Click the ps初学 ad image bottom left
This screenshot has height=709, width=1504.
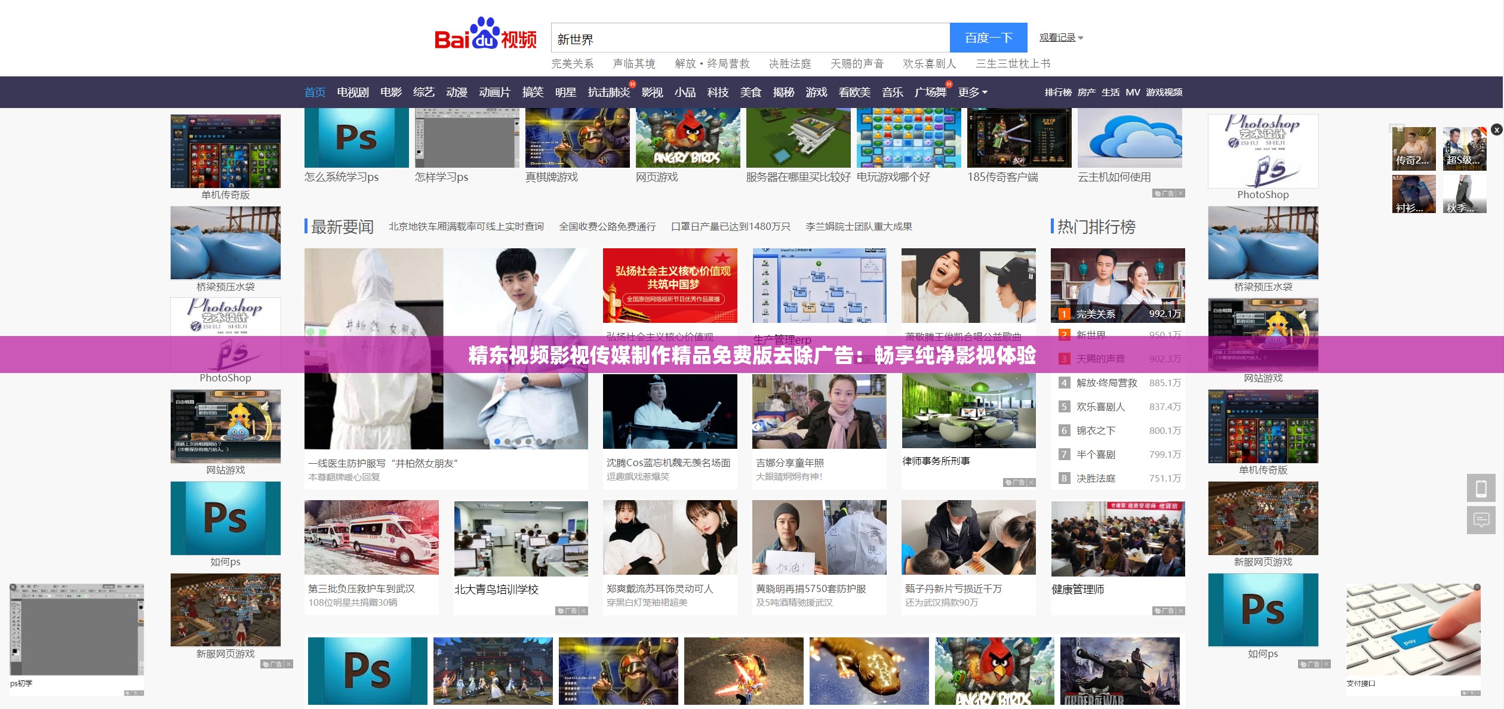(77, 630)
